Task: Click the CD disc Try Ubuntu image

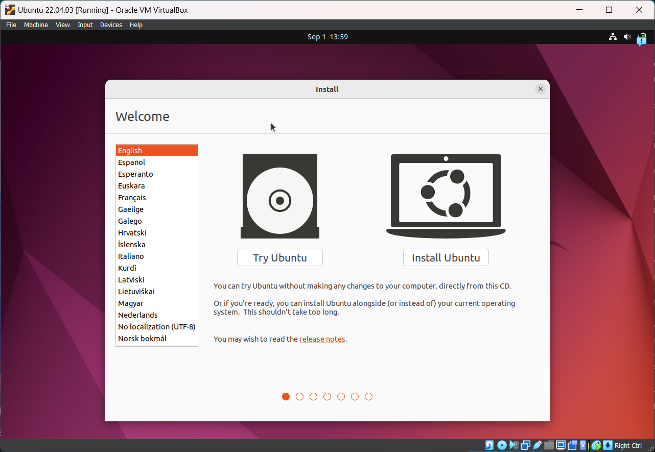Action: (x=280, y=196)
